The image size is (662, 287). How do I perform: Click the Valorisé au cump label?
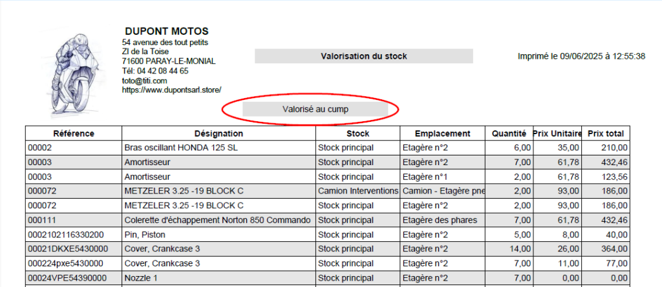tap(315, 110)
